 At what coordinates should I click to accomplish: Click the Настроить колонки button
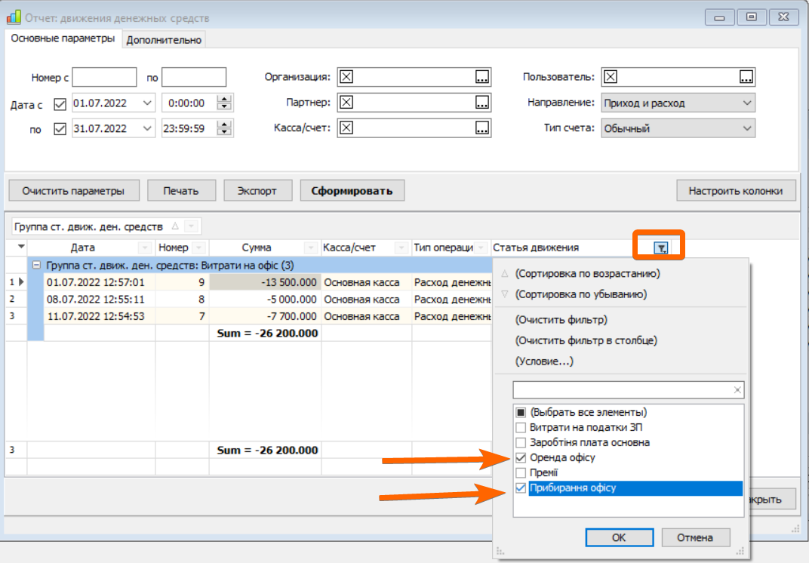[x=736, y=190]
